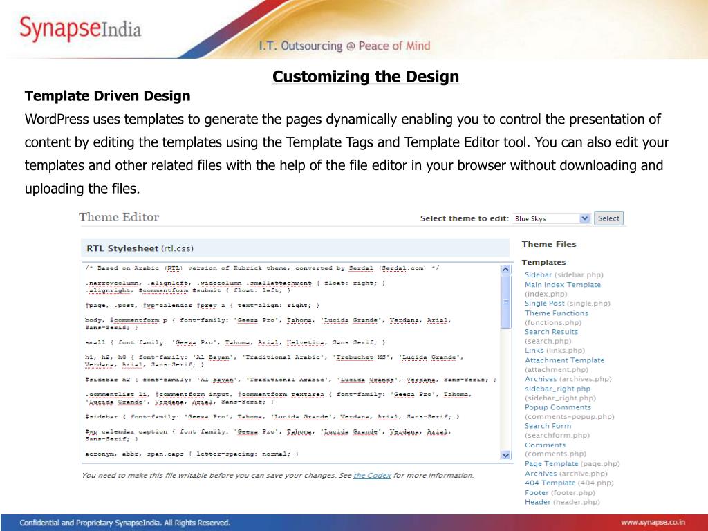Click the 'Customizing the Design' slide title
Viewport: 708px width, 531px height.
tap(366, 76)
